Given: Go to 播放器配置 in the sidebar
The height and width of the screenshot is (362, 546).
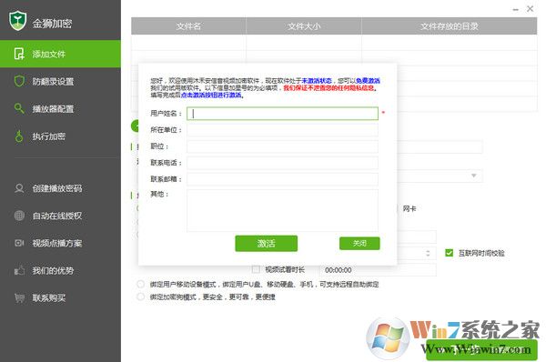Looking at the screenshot, I should tap(60, 109).
